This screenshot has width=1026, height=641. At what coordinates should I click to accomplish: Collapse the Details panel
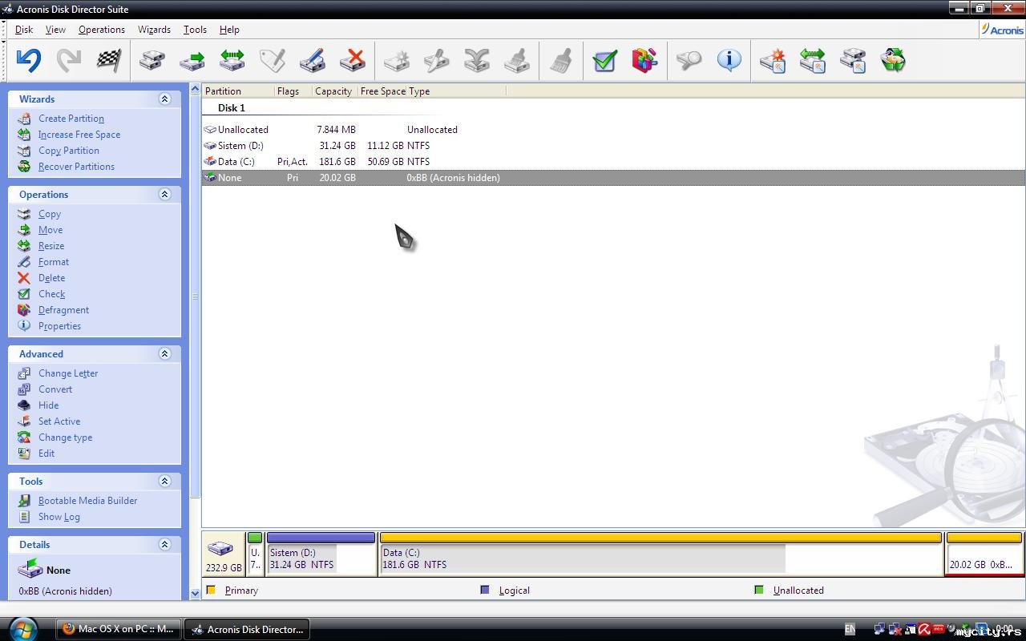(x=165, y=545)
